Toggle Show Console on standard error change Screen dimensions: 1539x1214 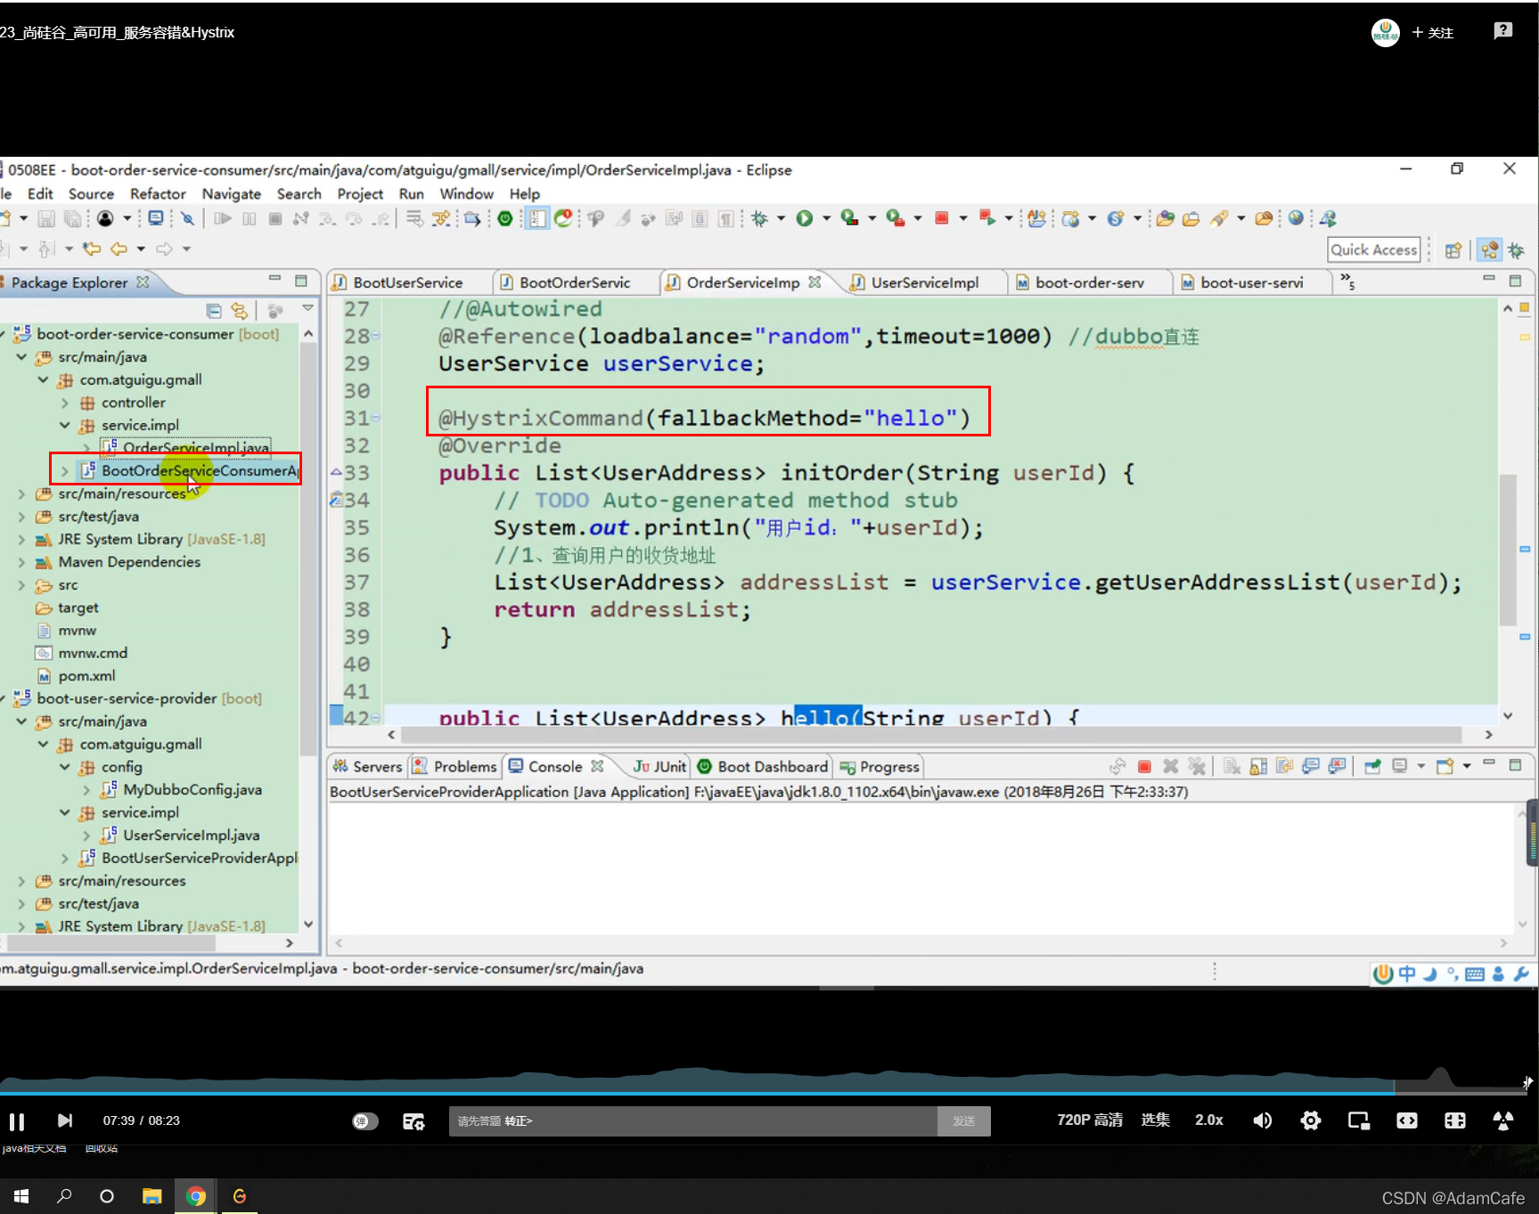tap(1337, 766)
